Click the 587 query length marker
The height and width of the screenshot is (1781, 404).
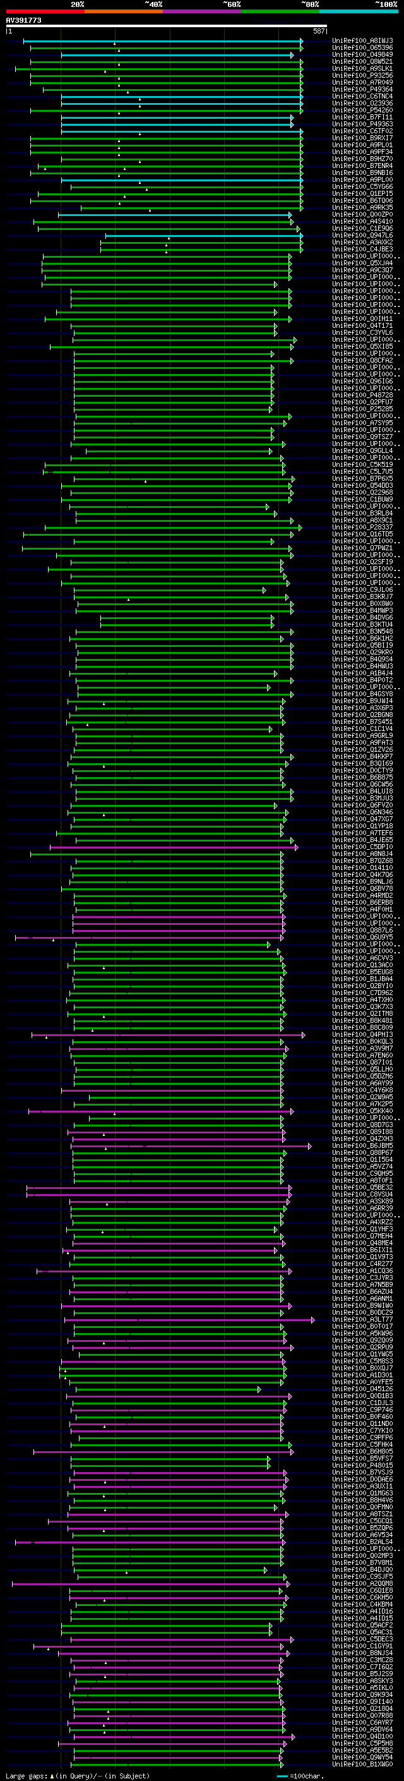point(319,31)
